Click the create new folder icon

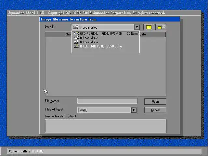[161, 27]
